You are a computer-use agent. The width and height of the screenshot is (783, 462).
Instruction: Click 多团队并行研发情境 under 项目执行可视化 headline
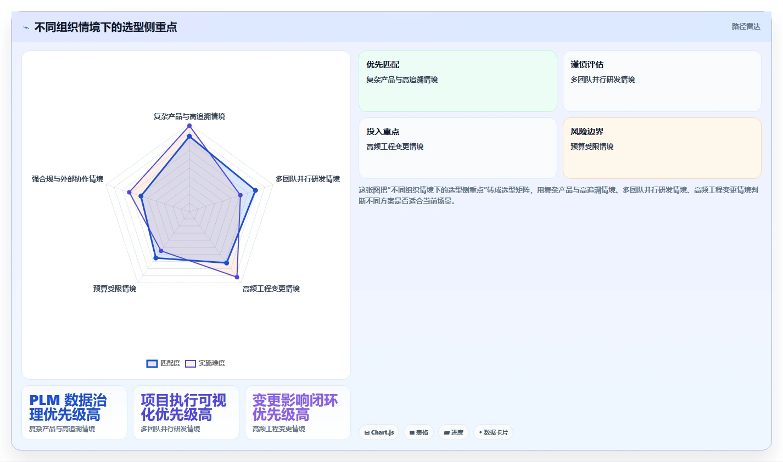[170, 429]
